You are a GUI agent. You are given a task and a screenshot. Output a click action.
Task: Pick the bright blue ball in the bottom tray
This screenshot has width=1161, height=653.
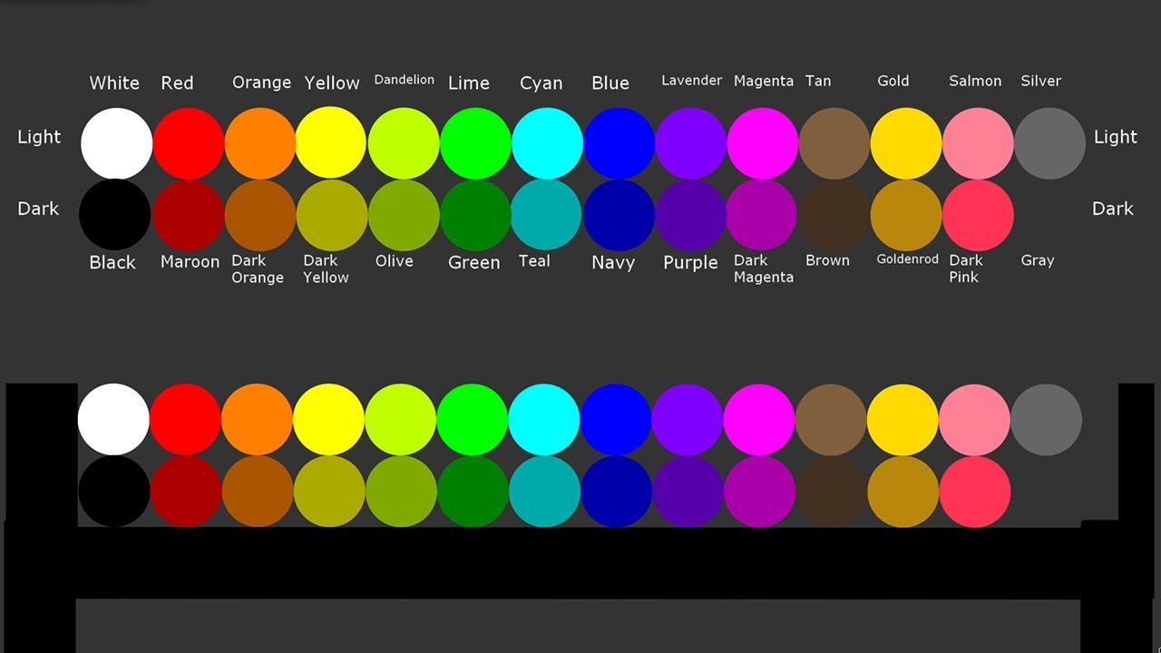pyautogui.click(x=615, y=419)
